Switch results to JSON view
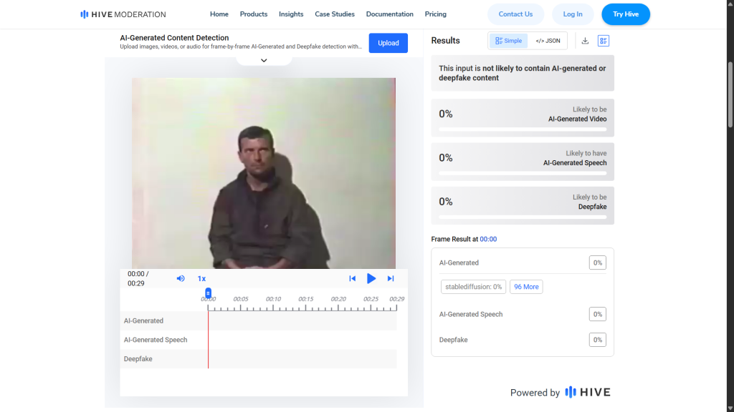The image size is (734, 412). coord(548,41)
